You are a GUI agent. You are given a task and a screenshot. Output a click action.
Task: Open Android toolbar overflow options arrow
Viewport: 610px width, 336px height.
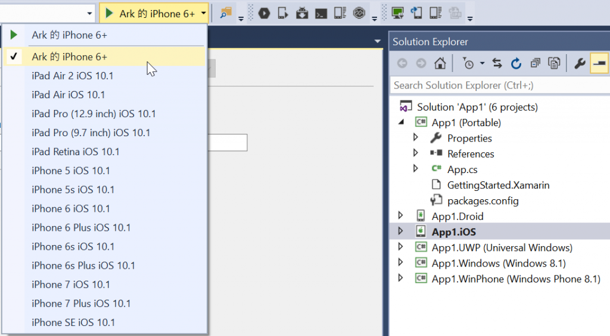pyautogui.click(x=374, y=18)
